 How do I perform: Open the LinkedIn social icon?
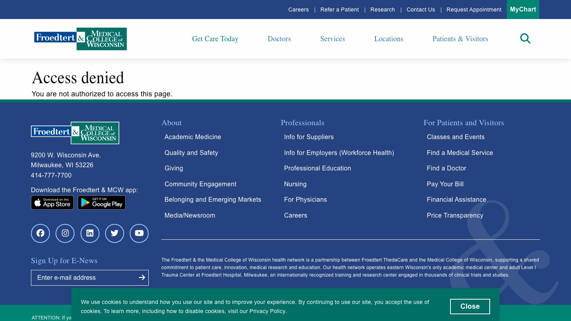click(90, 233)
